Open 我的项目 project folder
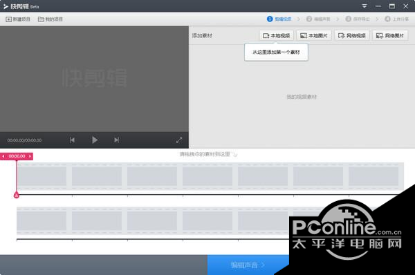Image resolution: width=415 pixels, height=275 pixels. coord(50,19)
